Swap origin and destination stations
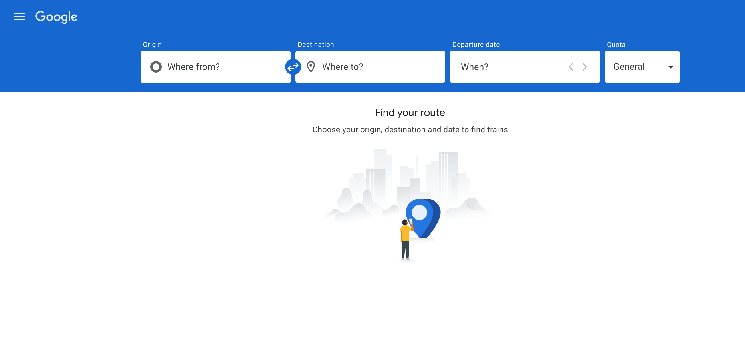 (293, 67)
